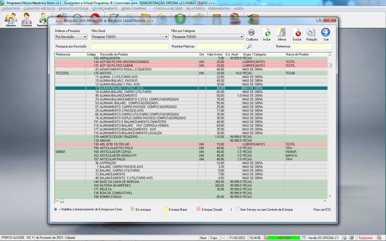Open the Relação report icon
Screen dimensions: 386x241
(312, 32)
